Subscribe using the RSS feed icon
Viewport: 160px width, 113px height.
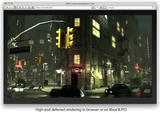click(92, 7)
